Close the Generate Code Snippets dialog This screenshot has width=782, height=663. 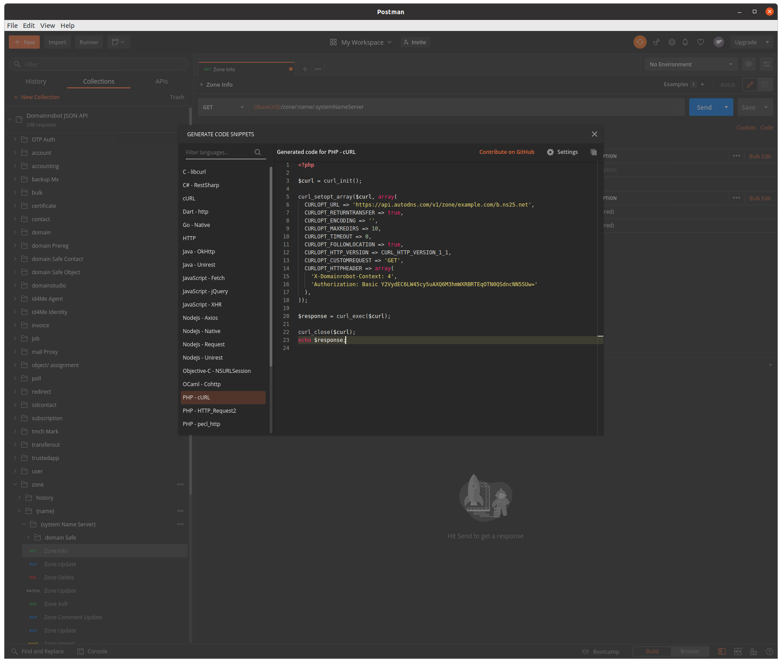pos(594,134)
